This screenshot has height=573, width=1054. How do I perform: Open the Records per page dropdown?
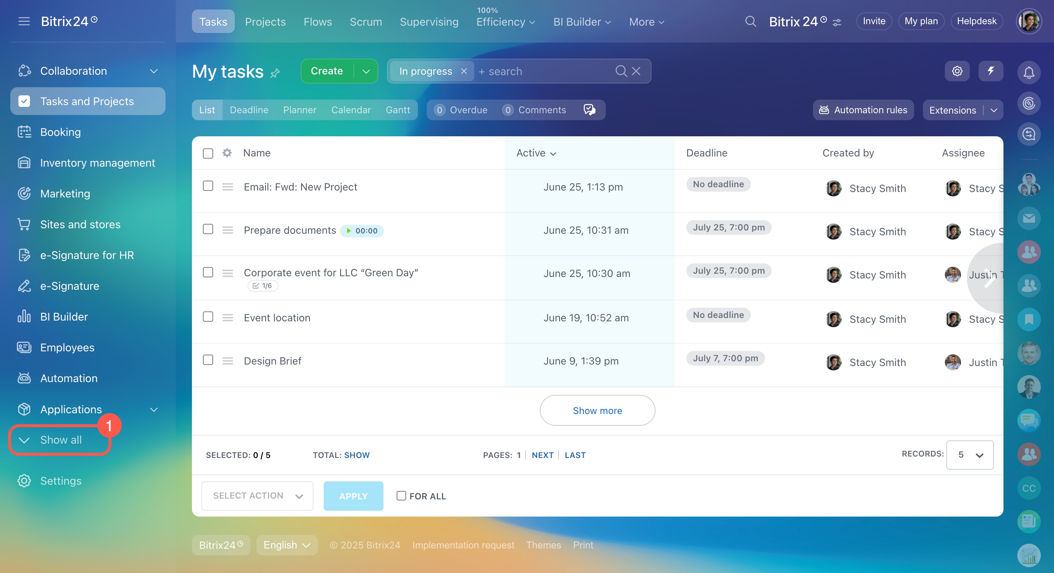pos(969,455)
